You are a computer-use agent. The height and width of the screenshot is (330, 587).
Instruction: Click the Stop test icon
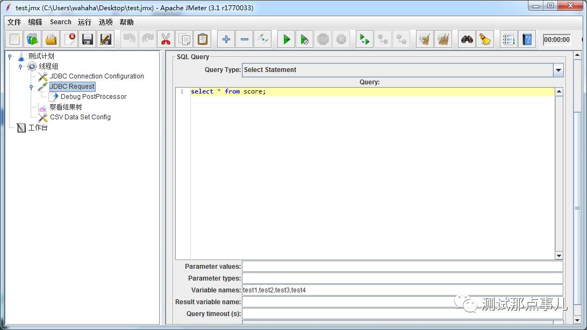coord(323,39)
